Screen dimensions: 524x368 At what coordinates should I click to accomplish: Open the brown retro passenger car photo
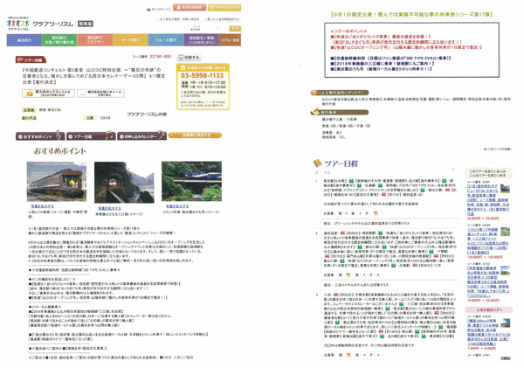click(57, 182)
